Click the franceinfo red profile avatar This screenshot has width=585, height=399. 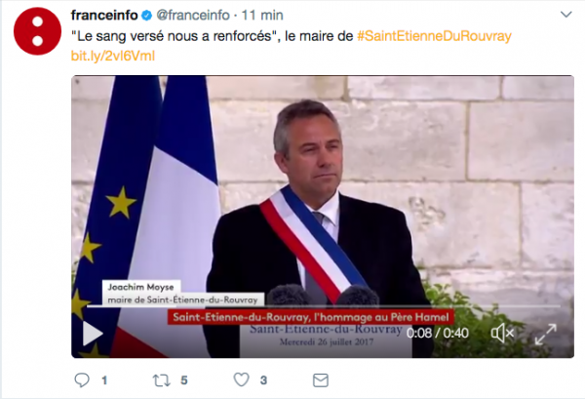[x=37, y=31]
